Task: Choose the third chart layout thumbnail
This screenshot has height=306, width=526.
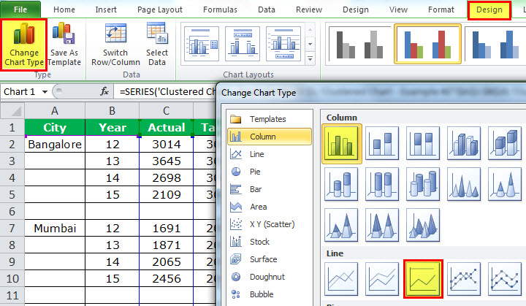Action: click(x=283, y=44)
